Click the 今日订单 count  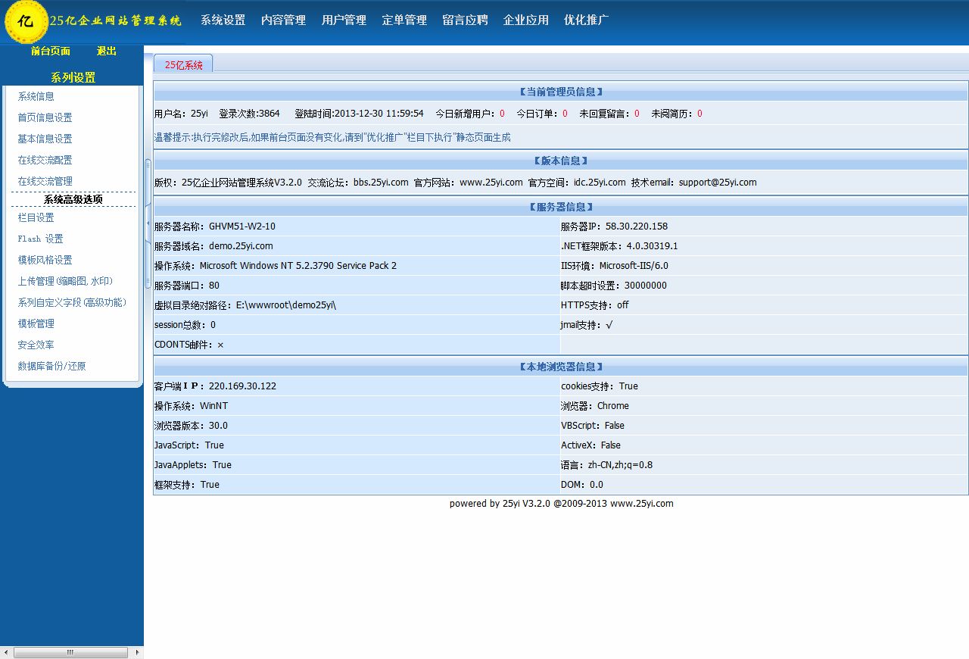tap(565, 114)
